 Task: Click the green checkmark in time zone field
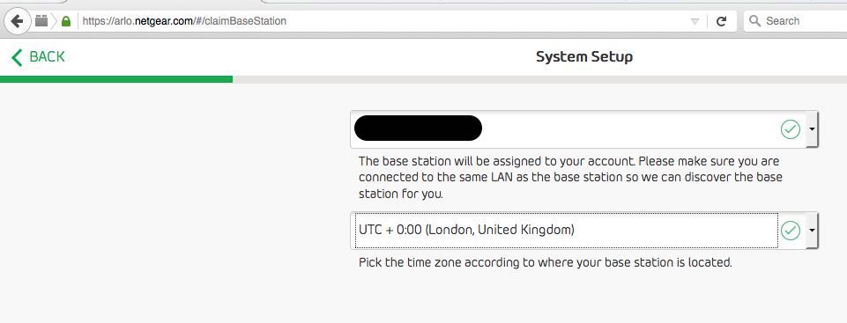(791, 231)
